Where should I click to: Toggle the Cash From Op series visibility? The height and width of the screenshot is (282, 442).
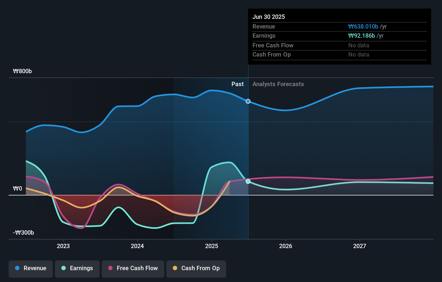click(196, 268)
